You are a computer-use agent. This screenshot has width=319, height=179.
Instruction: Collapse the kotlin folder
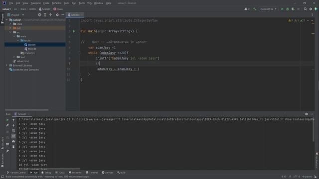(18, 41)
